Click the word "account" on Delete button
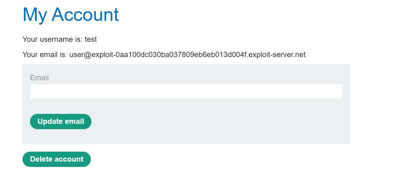Image resolution: width=417 pixels, height=171 pixels. point(69,159)
